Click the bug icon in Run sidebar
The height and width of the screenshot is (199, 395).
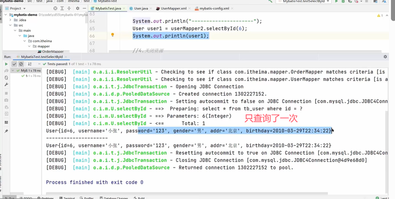pos(6,107)
